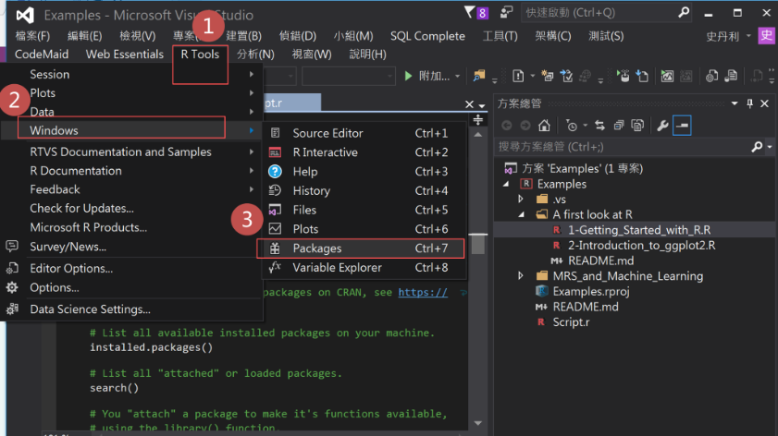The image size is (778, 436).
Task: Click the History clock icon in submenu
Action: pos(275,190)
